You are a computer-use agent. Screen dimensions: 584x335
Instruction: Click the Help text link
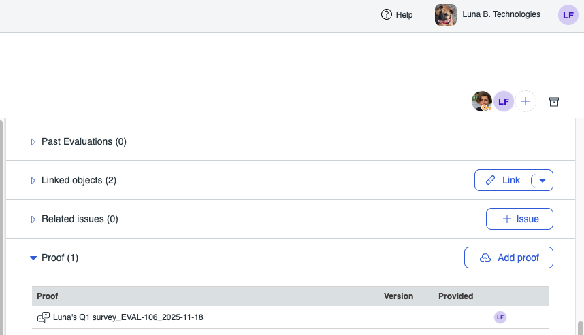click(x=404, y=14)
